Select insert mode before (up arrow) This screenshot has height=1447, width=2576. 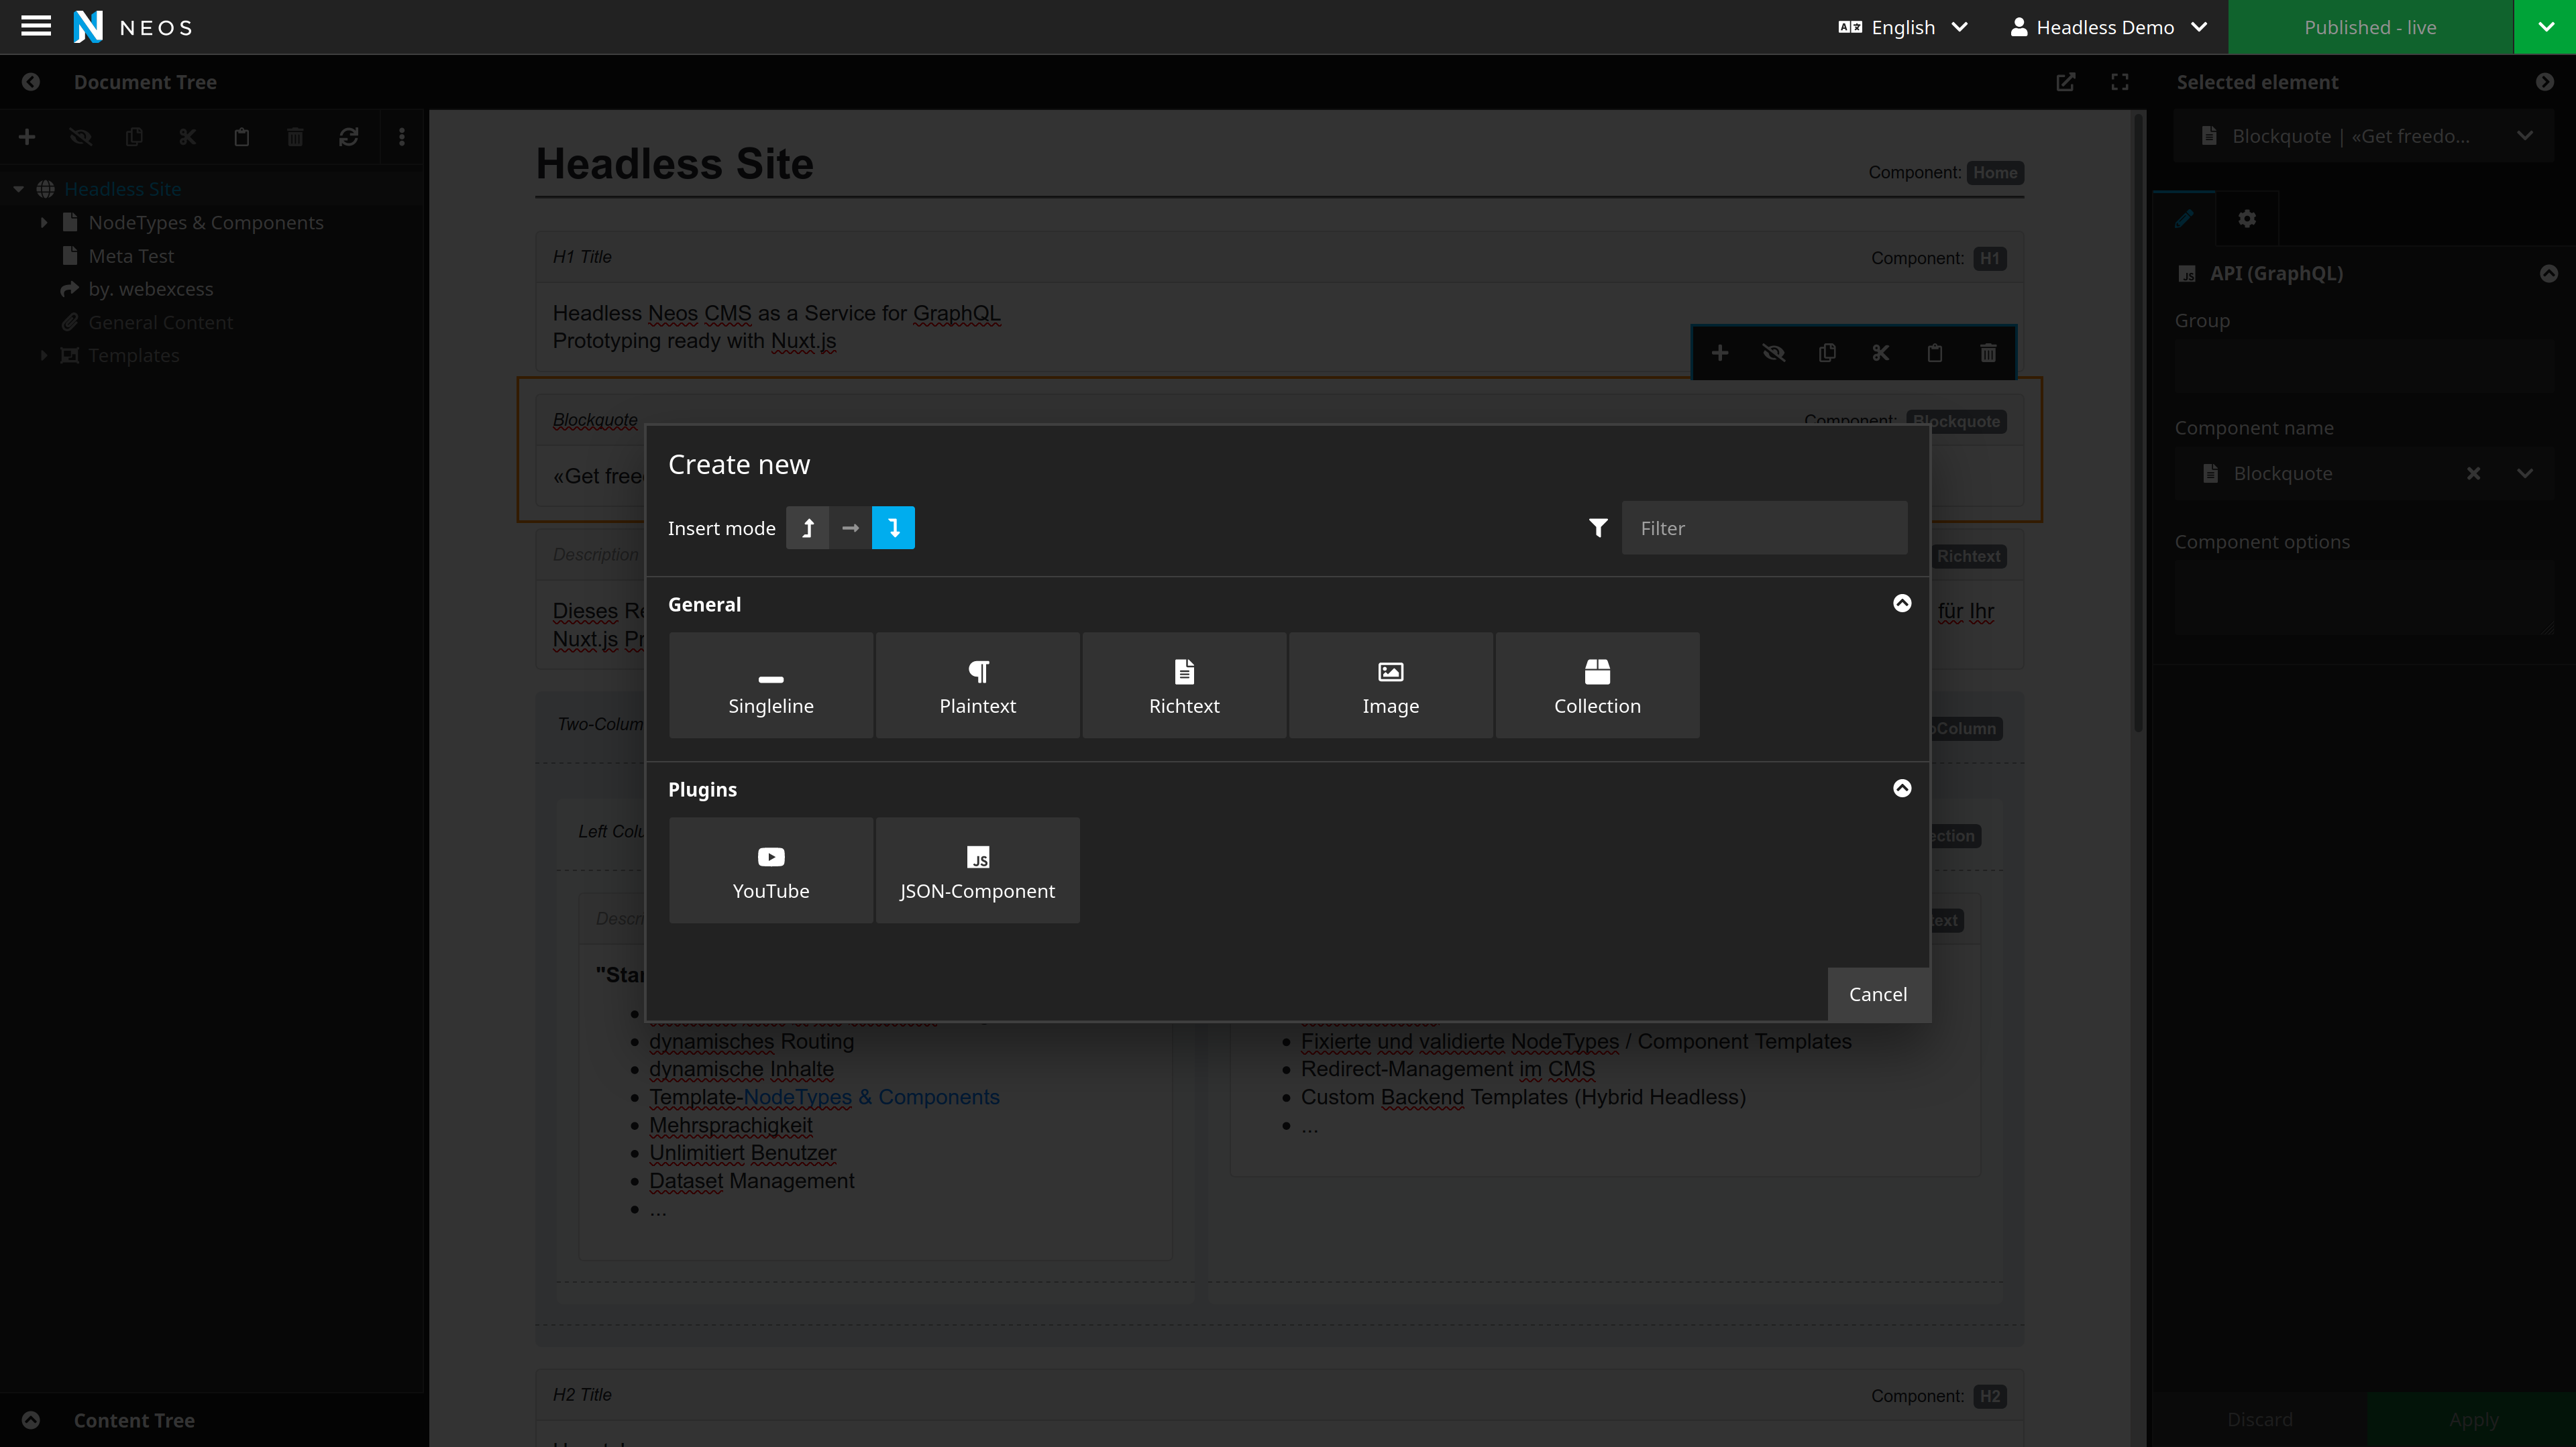(807, 528)
